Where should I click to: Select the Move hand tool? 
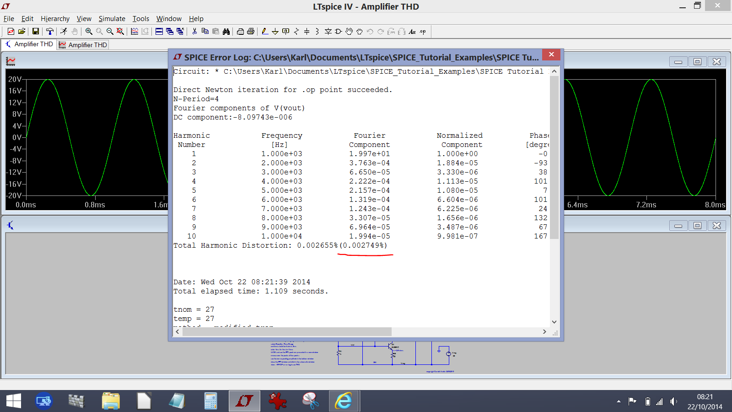click(349, 31)
